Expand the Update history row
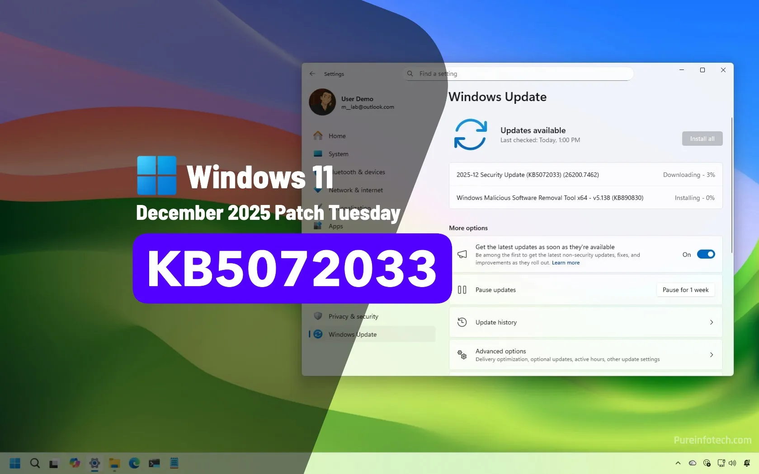The width and height of the screenshot is (759, 474). 585,322
